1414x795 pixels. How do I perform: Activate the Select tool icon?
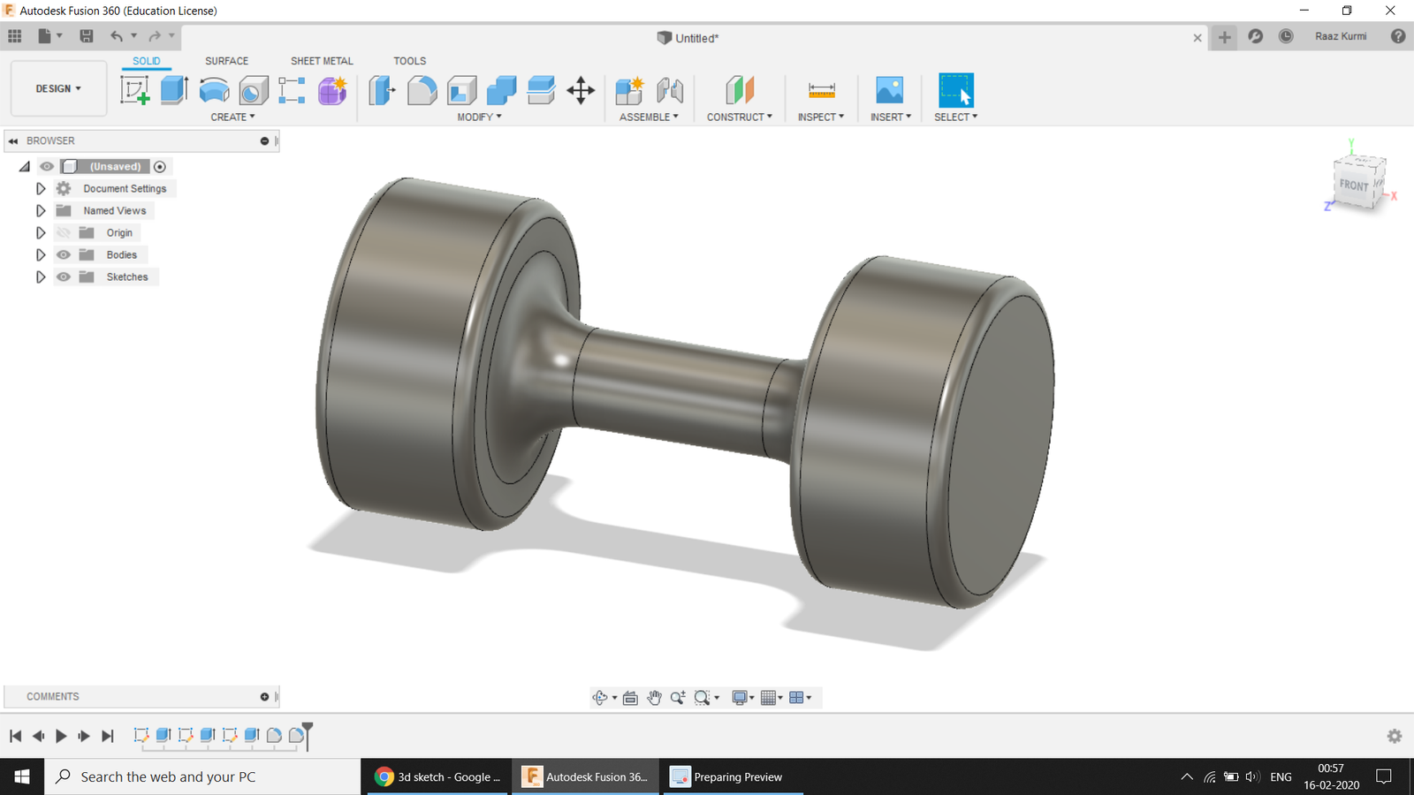956,90
